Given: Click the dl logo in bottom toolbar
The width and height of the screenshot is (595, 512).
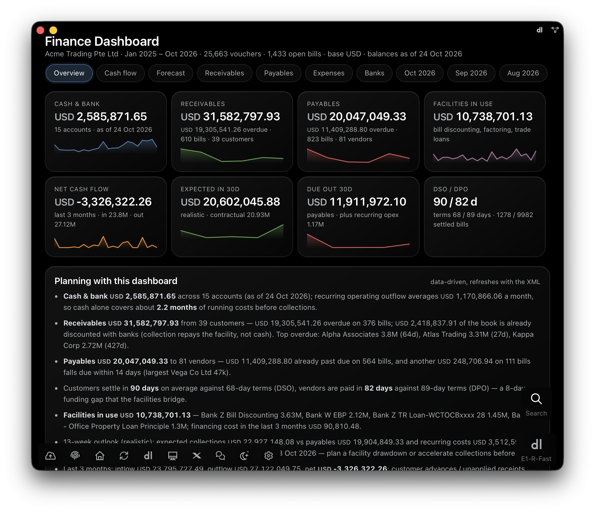Looking at the screenshot, I should [x=148, y=456].
